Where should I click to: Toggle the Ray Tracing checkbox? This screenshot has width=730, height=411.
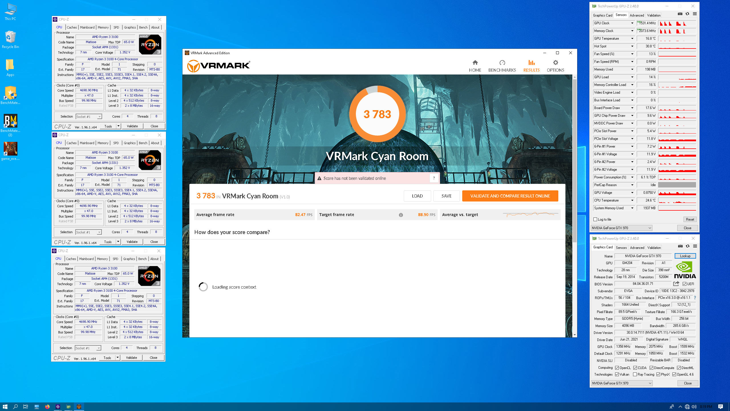click(x=635, y=374)
